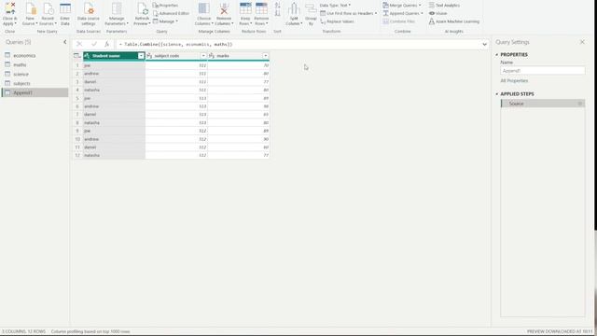Open the Keep Rows menu

[245, 13]
